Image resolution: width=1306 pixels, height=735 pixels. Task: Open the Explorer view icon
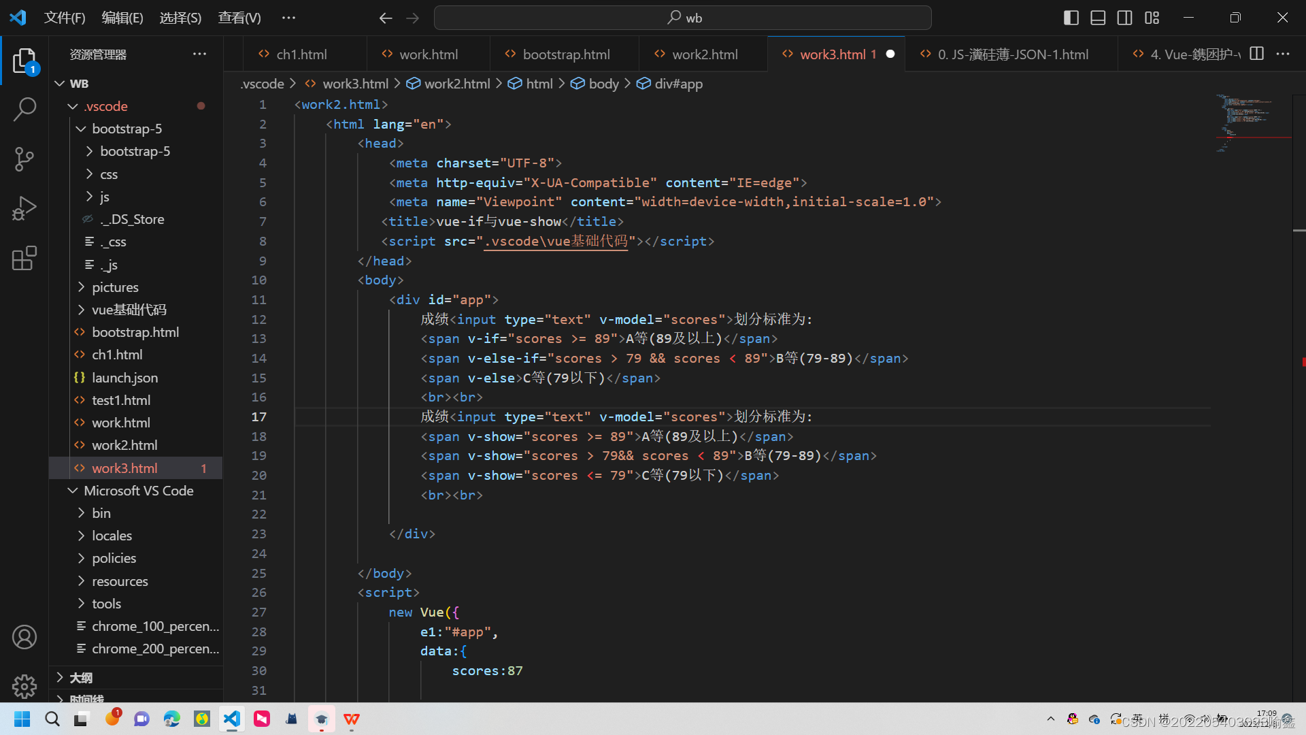click(x=24, y=60)
